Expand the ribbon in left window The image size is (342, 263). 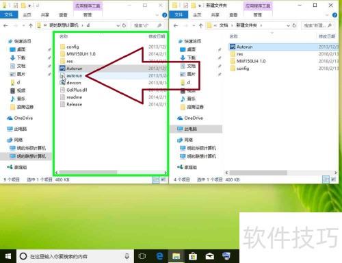point(157,15)
